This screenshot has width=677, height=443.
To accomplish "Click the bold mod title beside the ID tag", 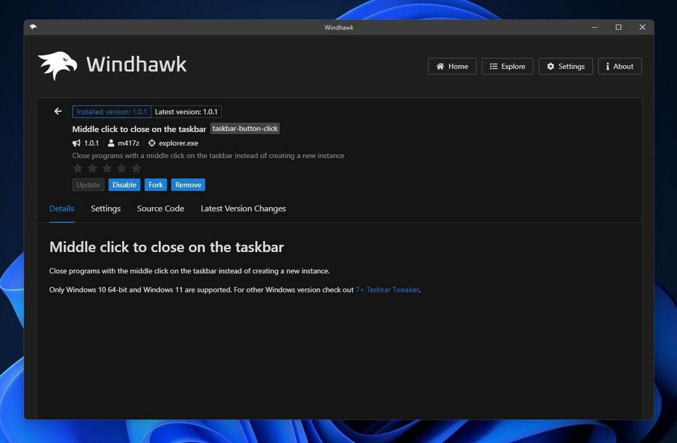I will [139, 129].
